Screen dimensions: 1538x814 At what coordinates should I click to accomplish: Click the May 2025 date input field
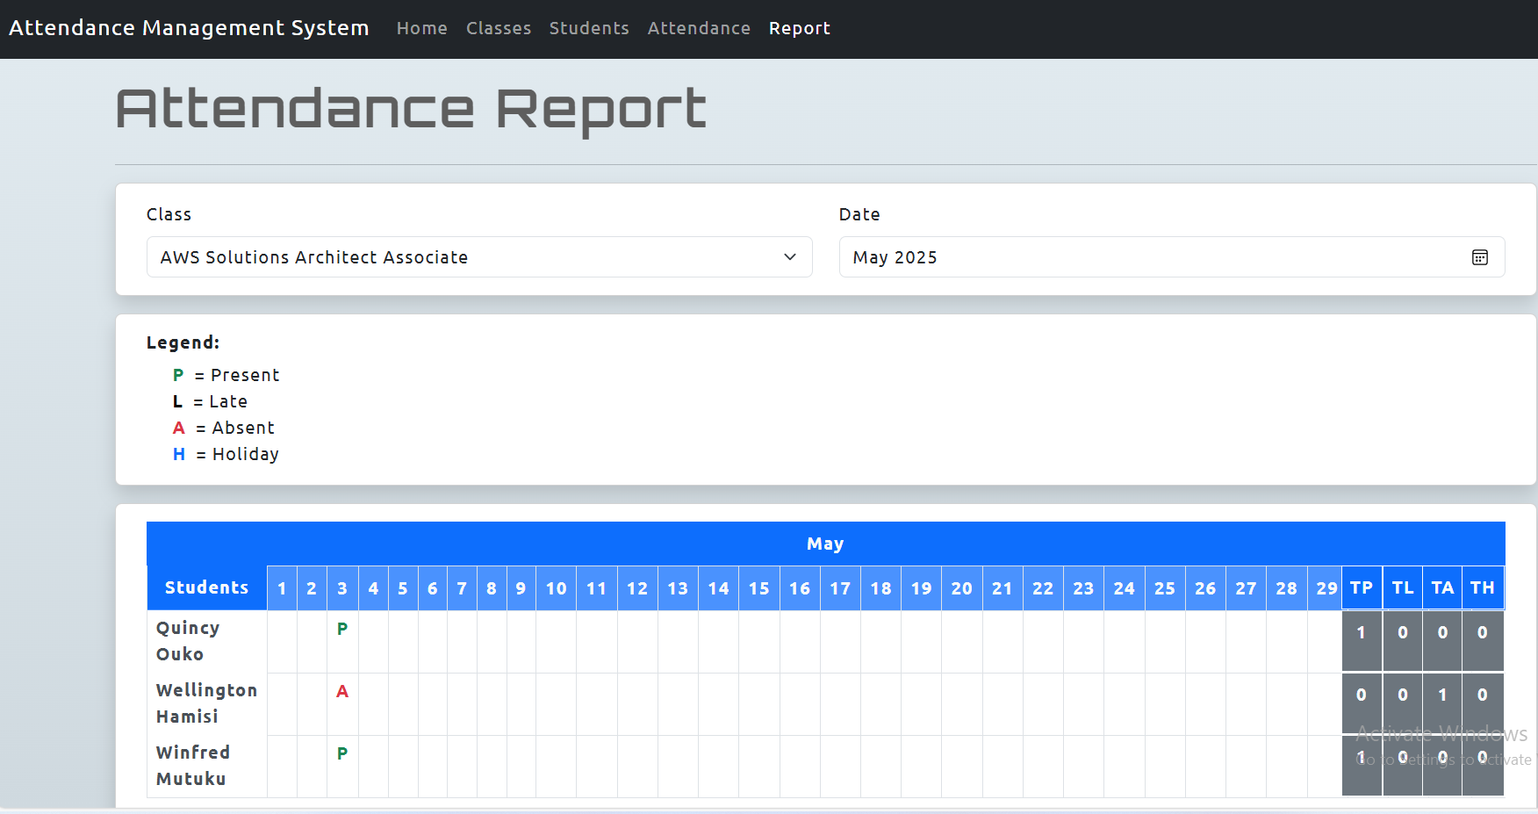[x=1172, y=257]
